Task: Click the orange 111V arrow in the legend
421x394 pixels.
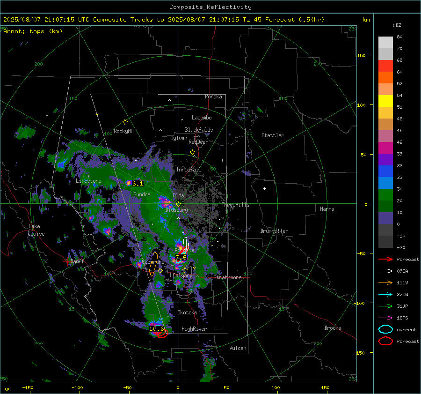Action: (x=385, y=282)
